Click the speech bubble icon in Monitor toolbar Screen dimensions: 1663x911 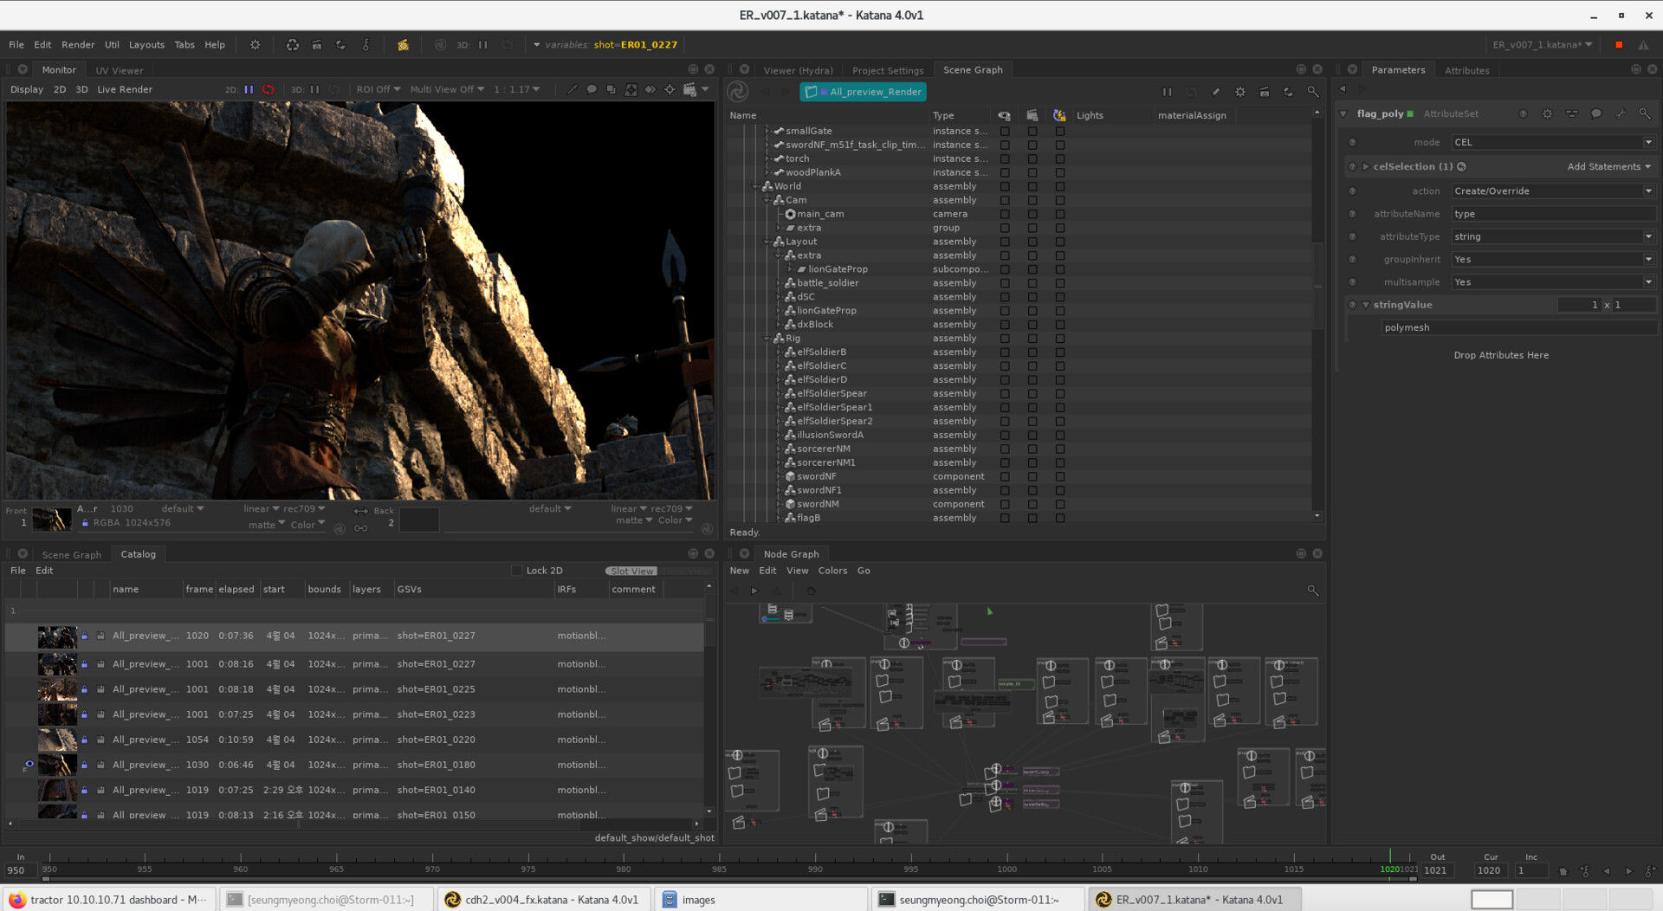point(592,89)
